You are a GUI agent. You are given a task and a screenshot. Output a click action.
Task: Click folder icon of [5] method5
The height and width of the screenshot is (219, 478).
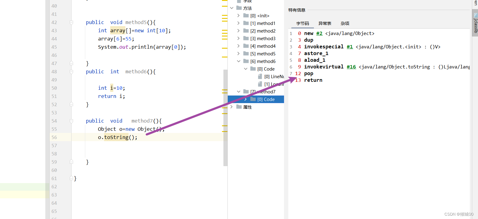(246, 54)
